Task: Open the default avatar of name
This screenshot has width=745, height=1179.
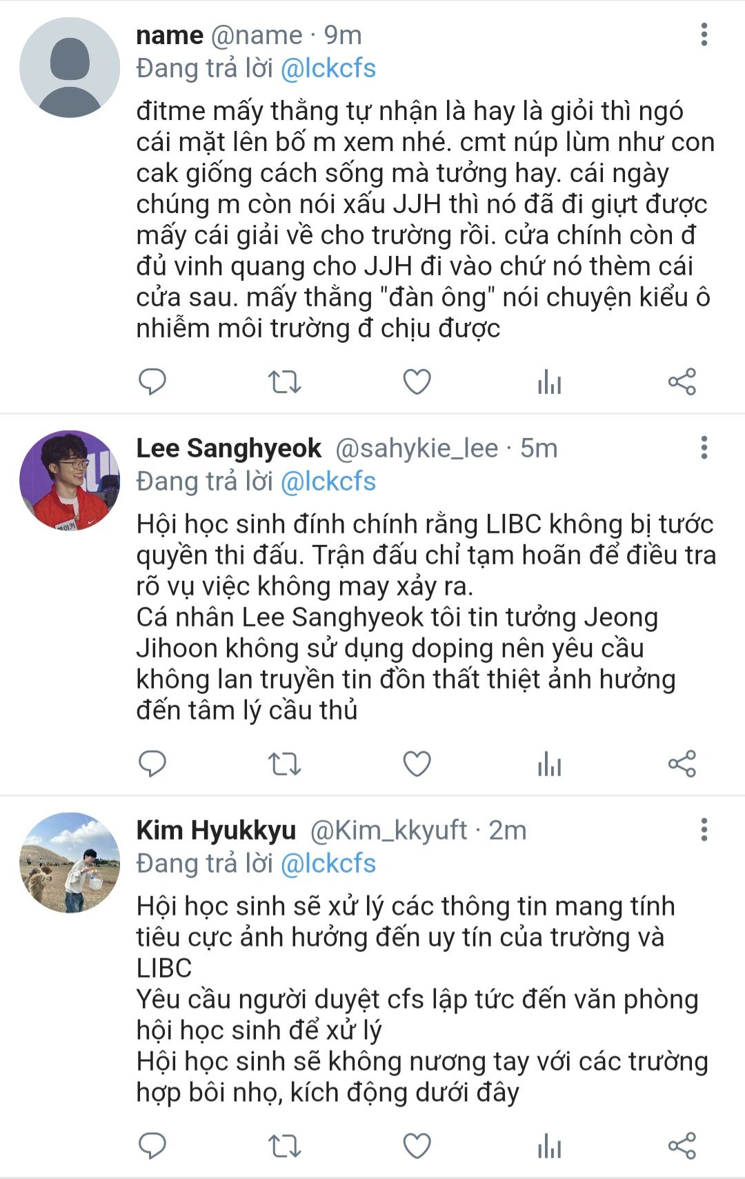Action: tap(70, 68)
